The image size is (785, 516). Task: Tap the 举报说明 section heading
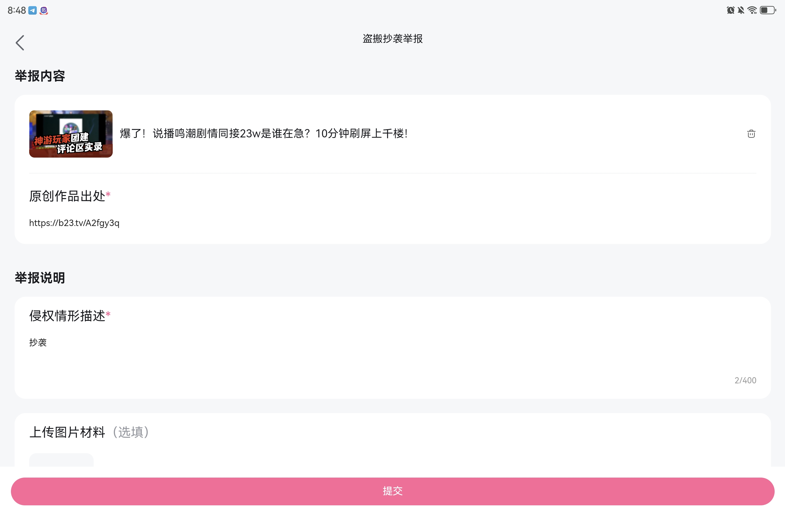click(40, 278)
